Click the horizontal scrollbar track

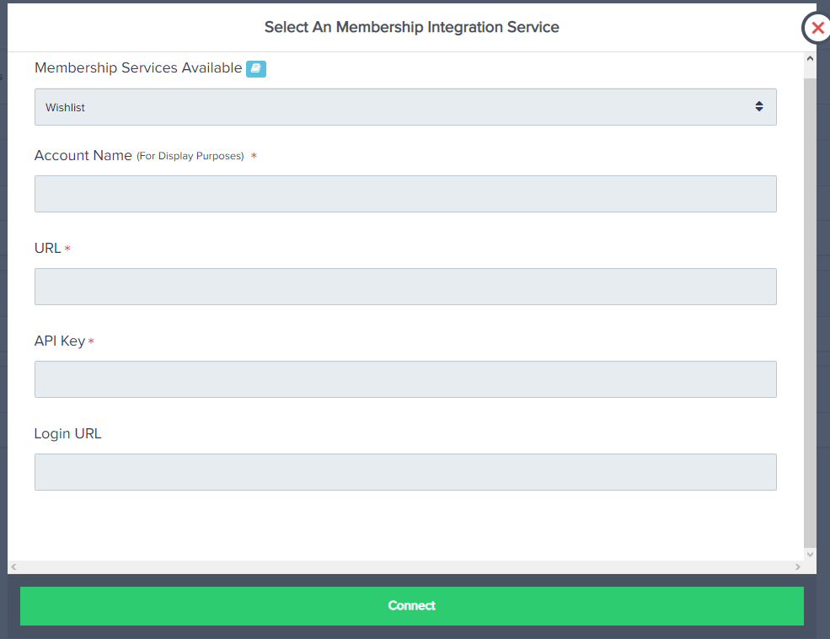point(404,567)
